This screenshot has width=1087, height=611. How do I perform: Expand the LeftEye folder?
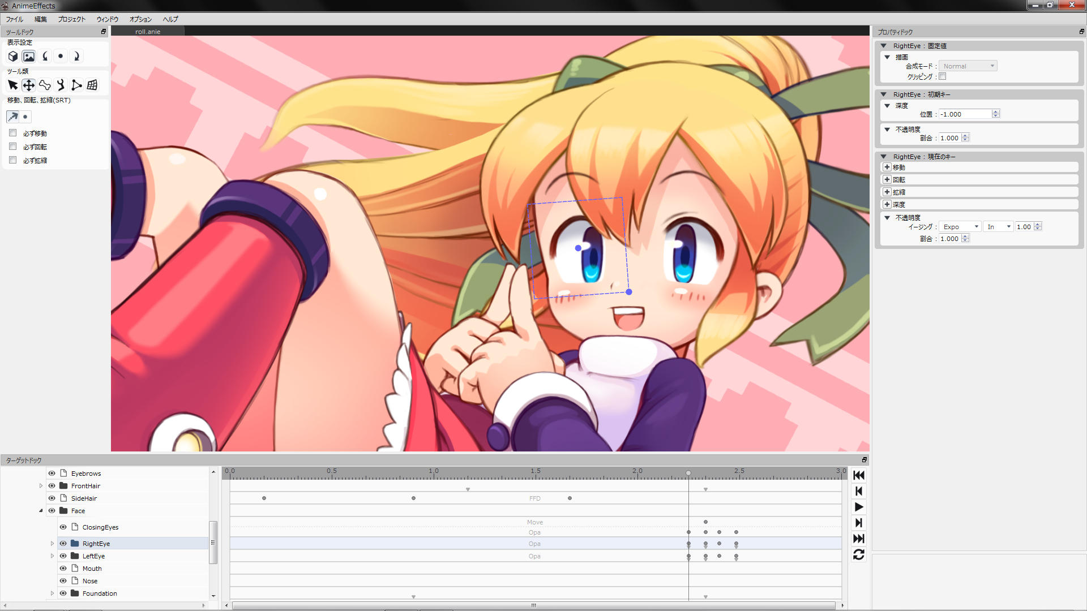pyautogui.click(x=52, y=556)
